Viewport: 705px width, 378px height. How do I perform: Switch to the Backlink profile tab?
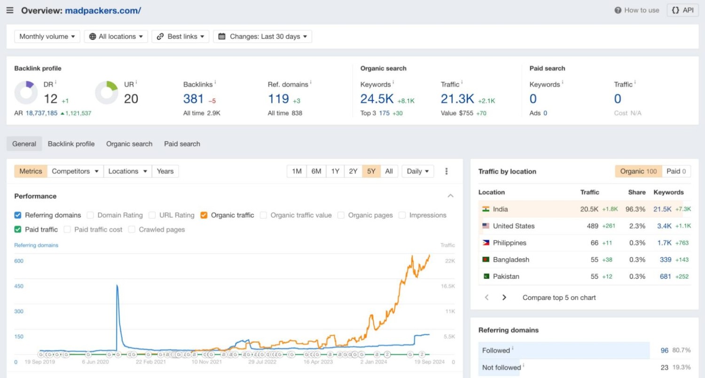pos(71,144)
